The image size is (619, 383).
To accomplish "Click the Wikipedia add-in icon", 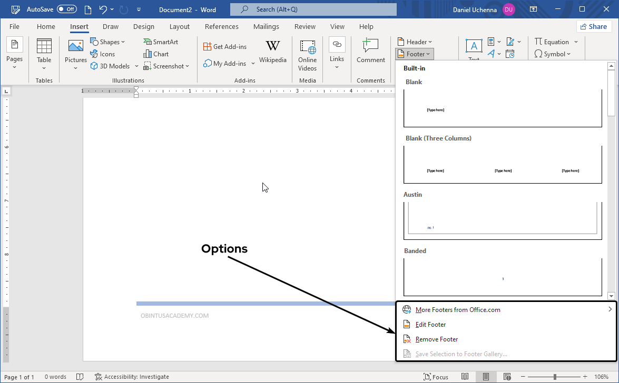I will (x=272, y=47).
